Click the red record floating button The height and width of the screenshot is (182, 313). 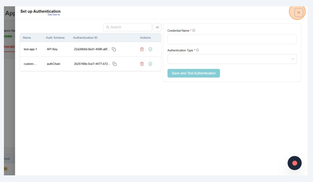pyautogui.click(x=295, y=163)
